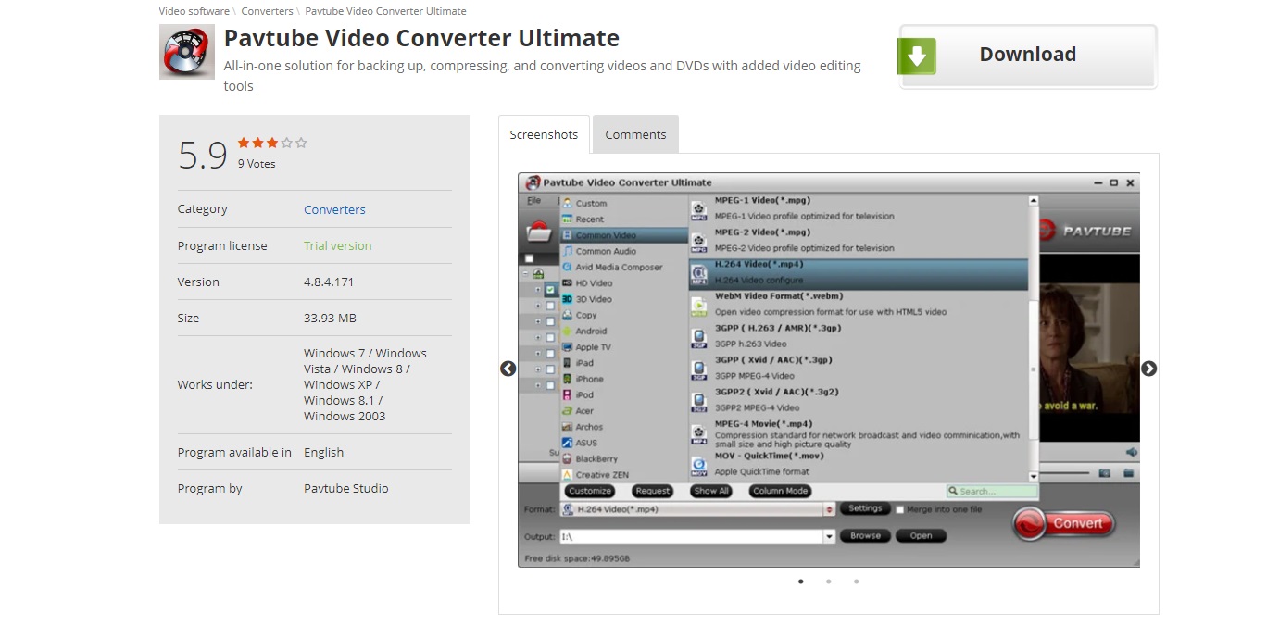Focus the Search field in format list
The width and height of the screenshot is (1267, 626).
(x=992, y=491)
